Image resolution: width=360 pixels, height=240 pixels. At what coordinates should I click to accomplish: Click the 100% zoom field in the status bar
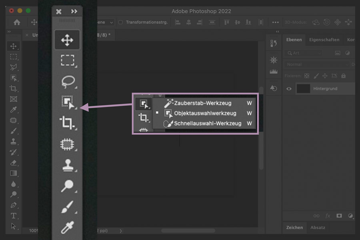33,230
